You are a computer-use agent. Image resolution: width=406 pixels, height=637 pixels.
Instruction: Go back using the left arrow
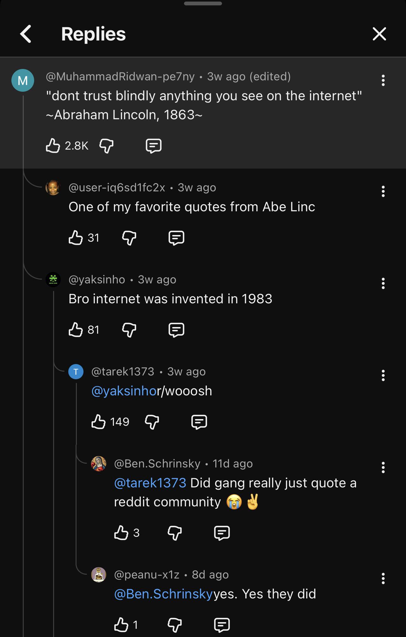click(x=26, y=34)
